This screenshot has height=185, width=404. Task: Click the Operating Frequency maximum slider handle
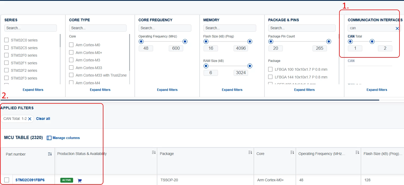pos(185,41)
